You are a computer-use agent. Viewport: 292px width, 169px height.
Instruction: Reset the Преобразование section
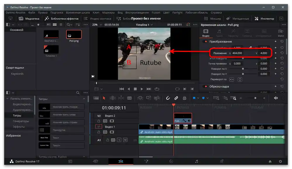click(282, 41)
